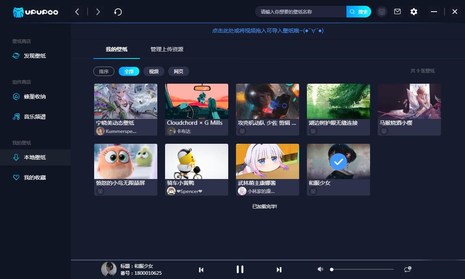Switch to the 管理上传资源 tab
This screenshot has width=465, height=279.
click(166, 49)
